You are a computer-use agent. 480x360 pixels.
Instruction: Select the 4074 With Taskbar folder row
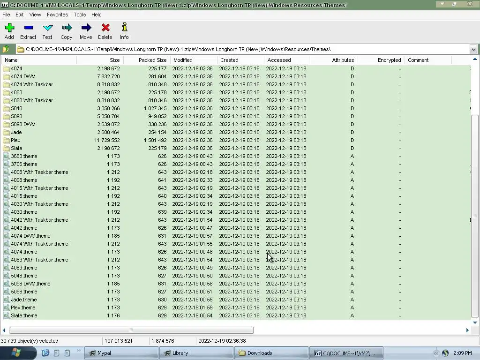pos(236,84)
